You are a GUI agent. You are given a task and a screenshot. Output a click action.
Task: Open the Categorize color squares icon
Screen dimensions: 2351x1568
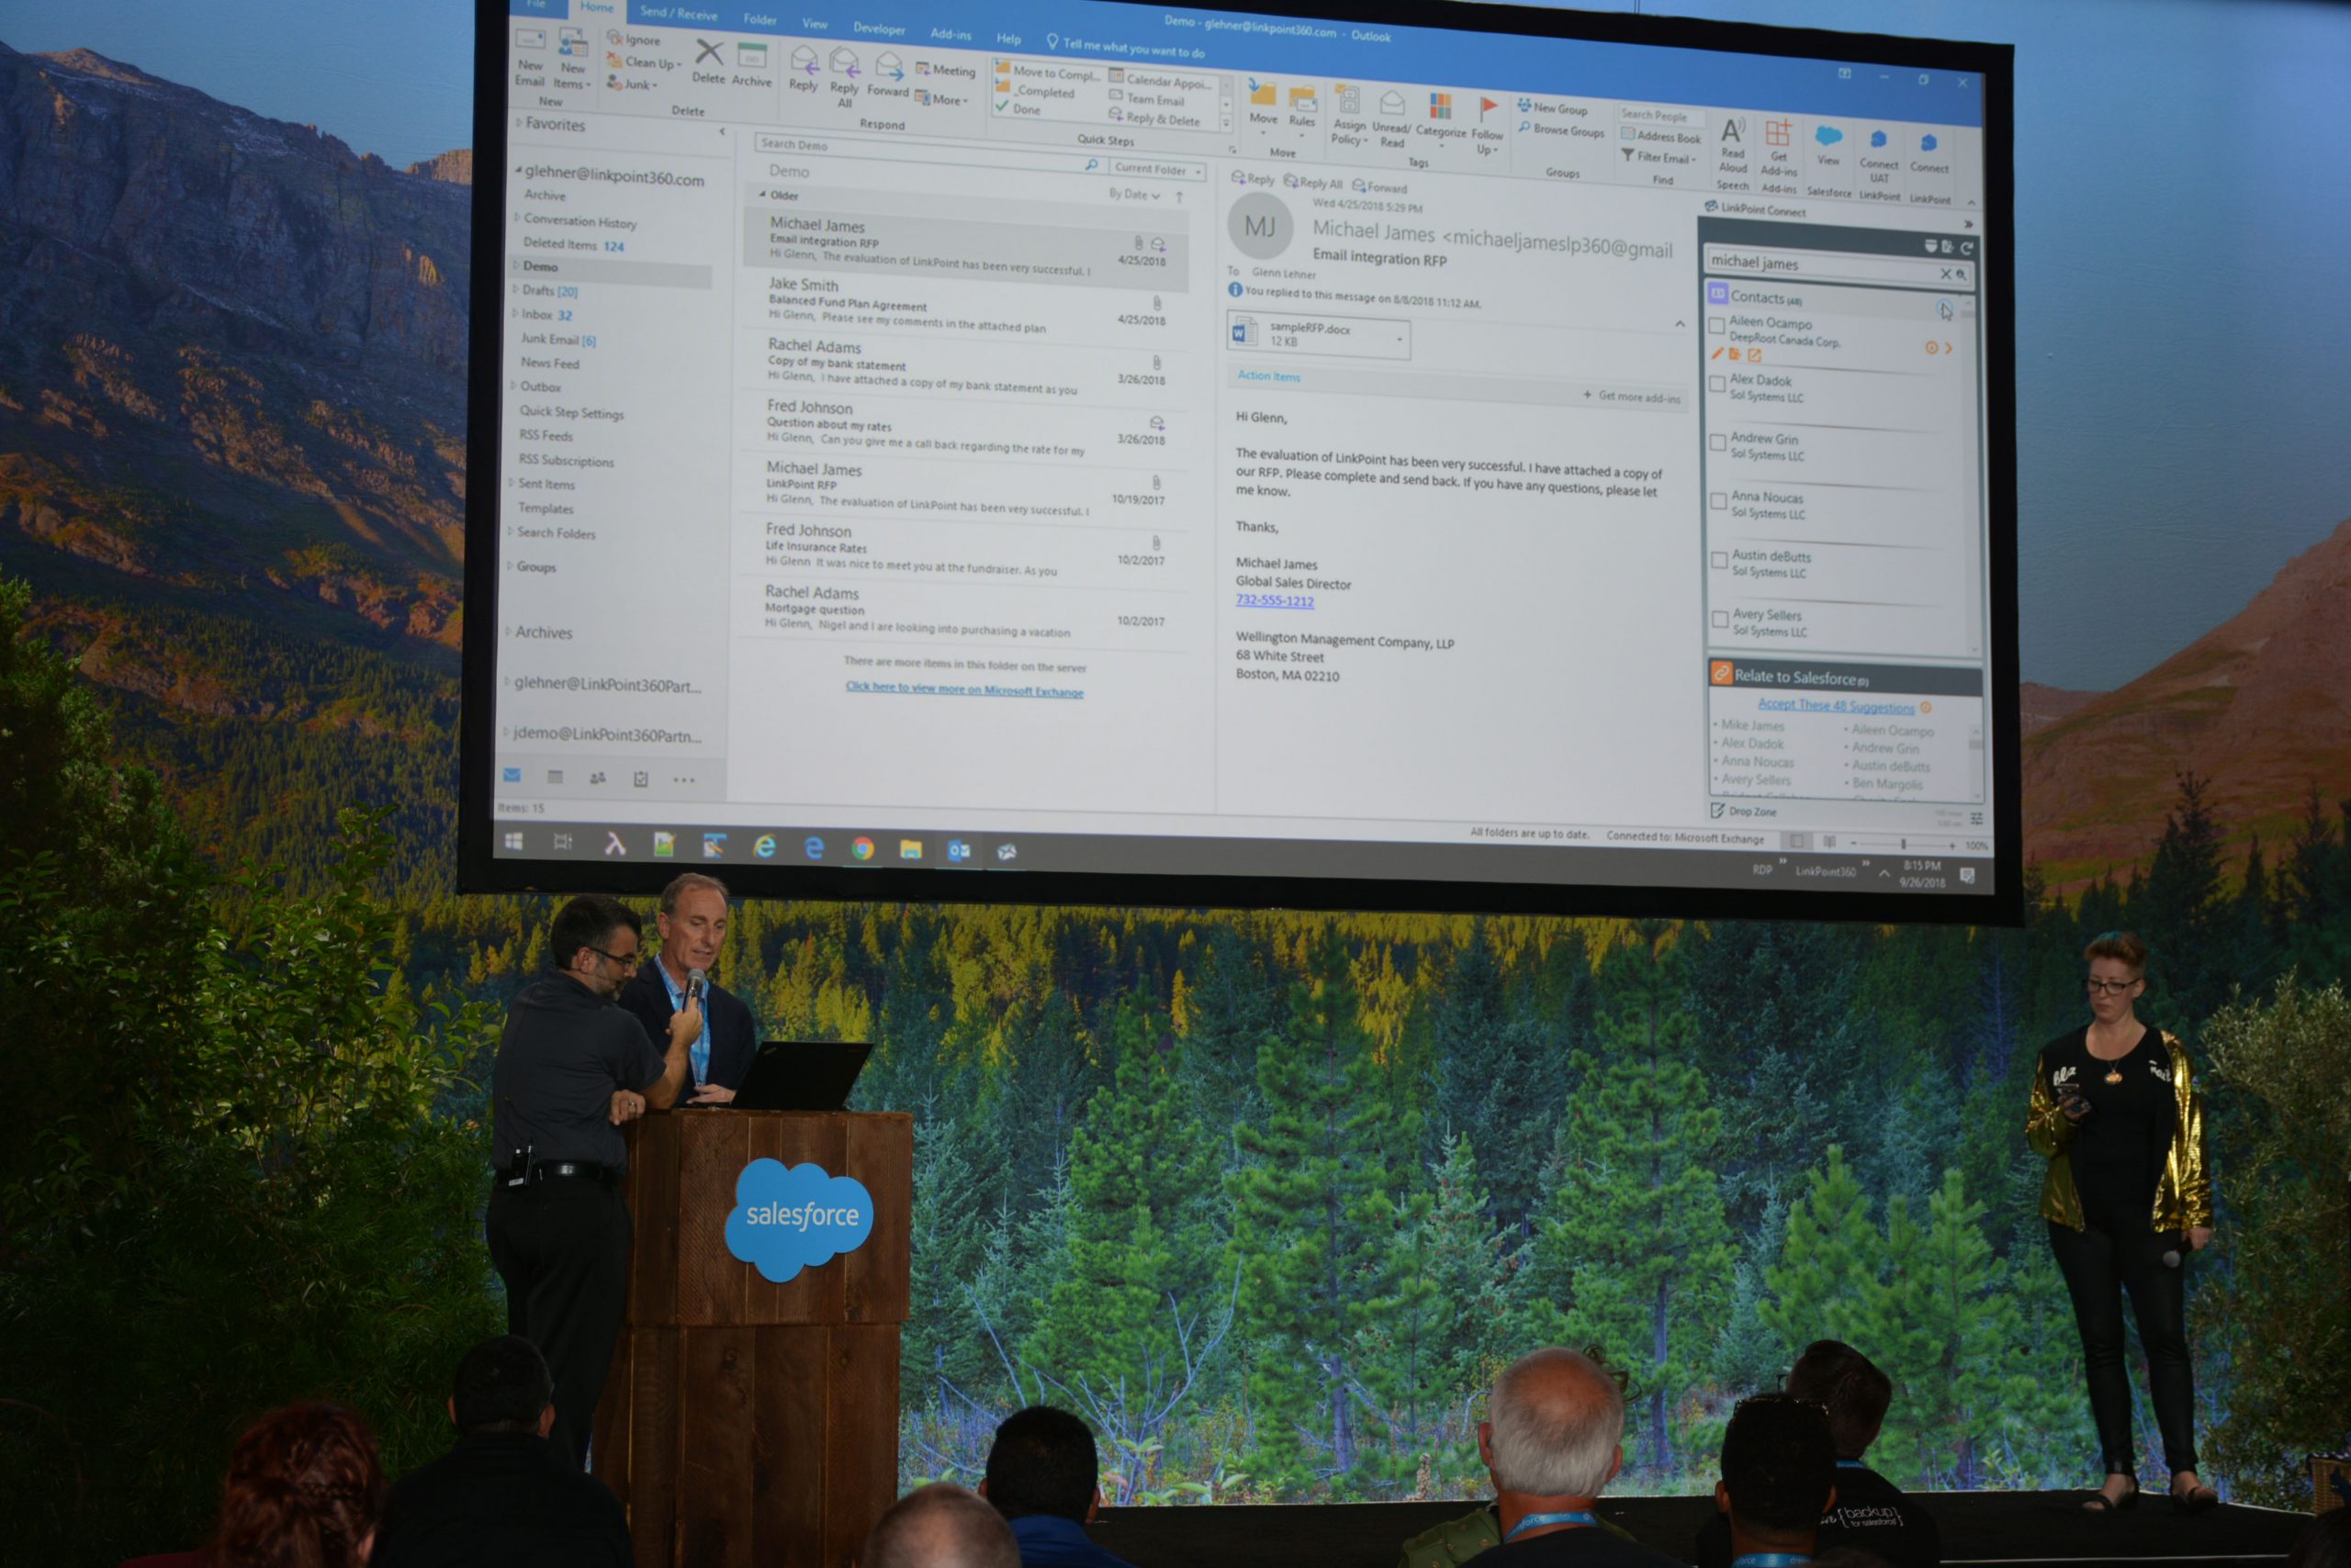coord(1441,107)
